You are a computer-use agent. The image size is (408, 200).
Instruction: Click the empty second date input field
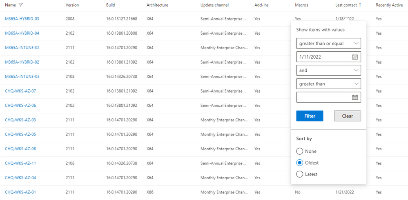(x=328, y=97)
